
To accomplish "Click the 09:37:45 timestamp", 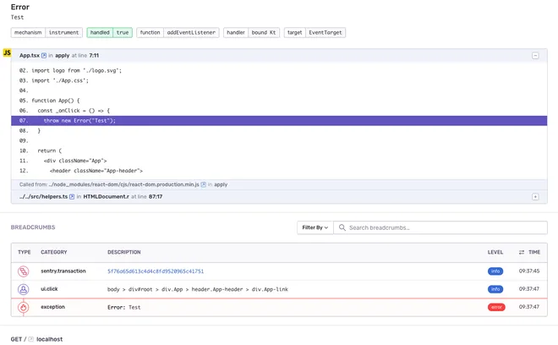I will [529, 271].
